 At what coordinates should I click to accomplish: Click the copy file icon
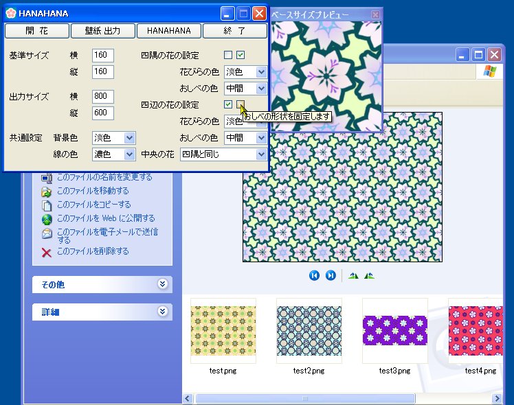(47, 206)
